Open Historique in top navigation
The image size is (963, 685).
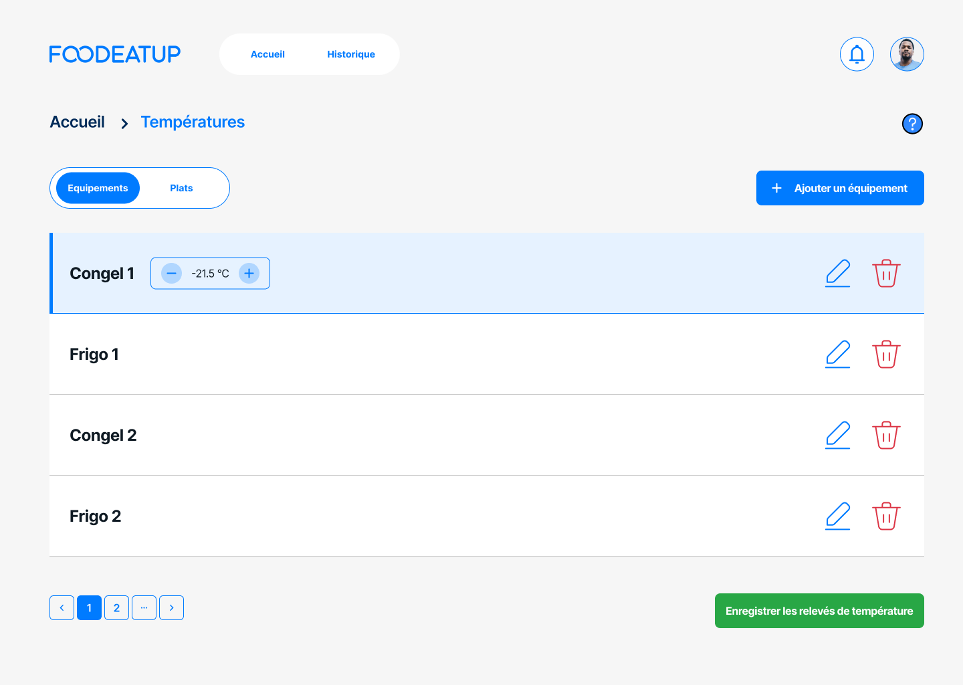(x=351, y=54)
